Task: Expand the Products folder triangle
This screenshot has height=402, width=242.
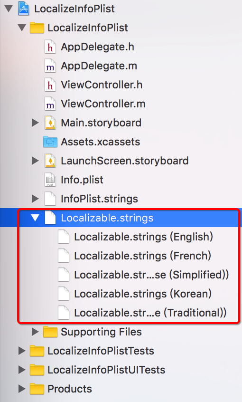Action: [22, 389]
